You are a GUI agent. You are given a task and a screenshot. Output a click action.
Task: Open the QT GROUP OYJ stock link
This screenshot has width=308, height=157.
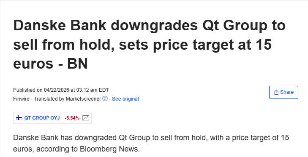(42, 118)
